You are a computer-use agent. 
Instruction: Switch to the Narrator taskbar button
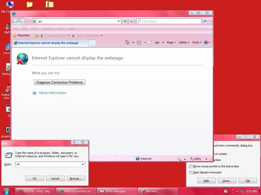pyautogui.click(x=158, y=191)
